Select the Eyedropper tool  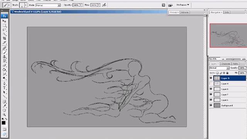click(4, 106)
